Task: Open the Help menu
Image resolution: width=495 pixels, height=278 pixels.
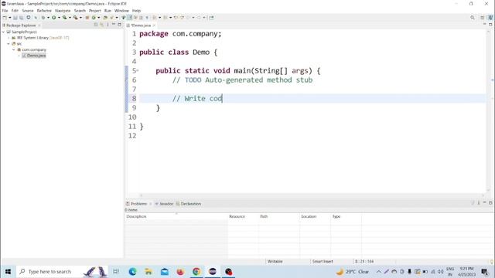Action: click(136, 11)
